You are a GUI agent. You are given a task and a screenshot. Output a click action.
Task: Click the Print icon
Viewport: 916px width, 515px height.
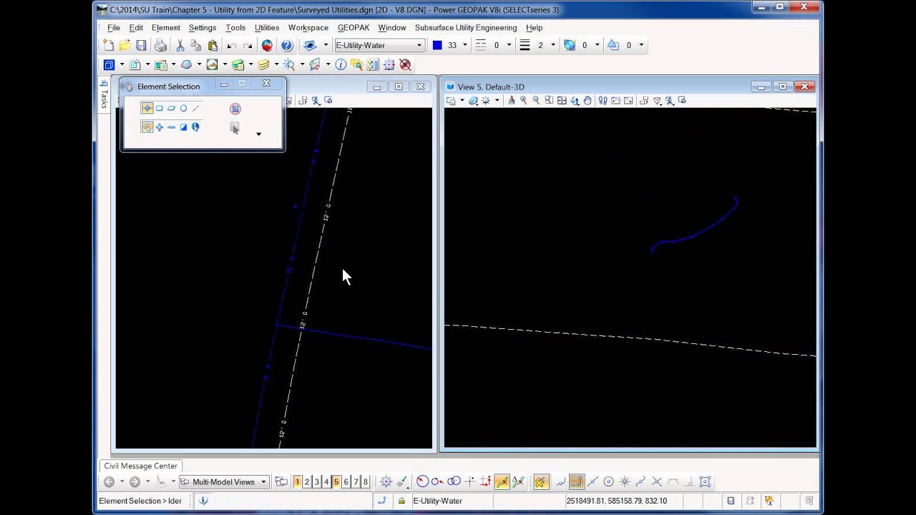[x=160, y=45]
